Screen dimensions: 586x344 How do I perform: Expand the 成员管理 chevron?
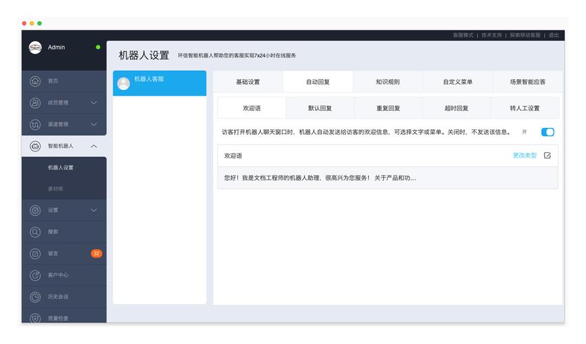(x=94, y=103)
